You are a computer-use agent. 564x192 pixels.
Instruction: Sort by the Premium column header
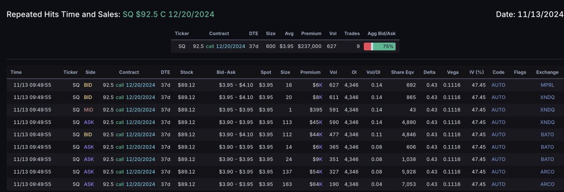pyautogui.click(x=311, y=72)
